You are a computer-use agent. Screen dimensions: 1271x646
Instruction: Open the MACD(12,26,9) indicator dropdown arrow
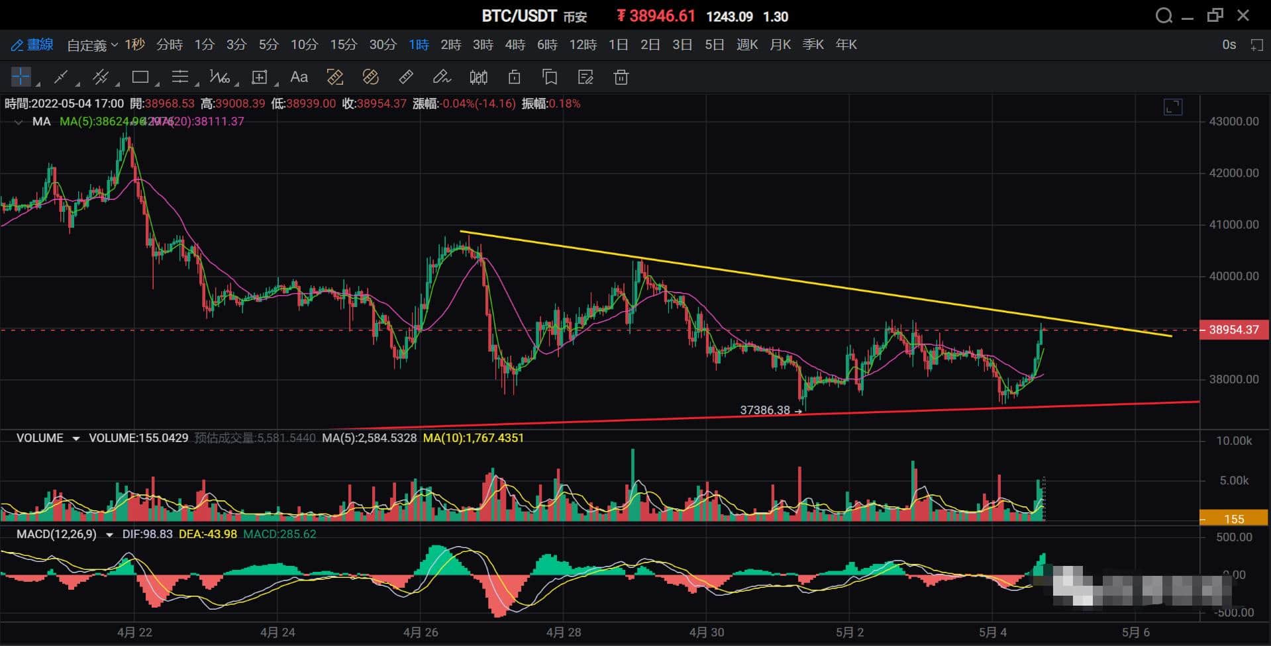pos(109,534)
